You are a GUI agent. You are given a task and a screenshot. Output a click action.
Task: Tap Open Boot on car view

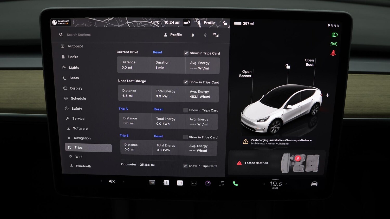[309, 62]
